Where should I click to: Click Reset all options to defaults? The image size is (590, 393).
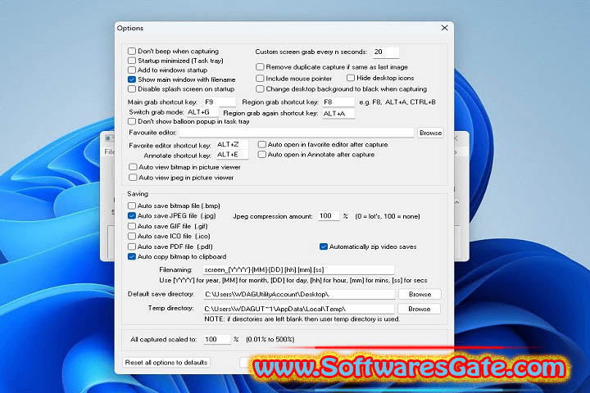coord(166,363)
